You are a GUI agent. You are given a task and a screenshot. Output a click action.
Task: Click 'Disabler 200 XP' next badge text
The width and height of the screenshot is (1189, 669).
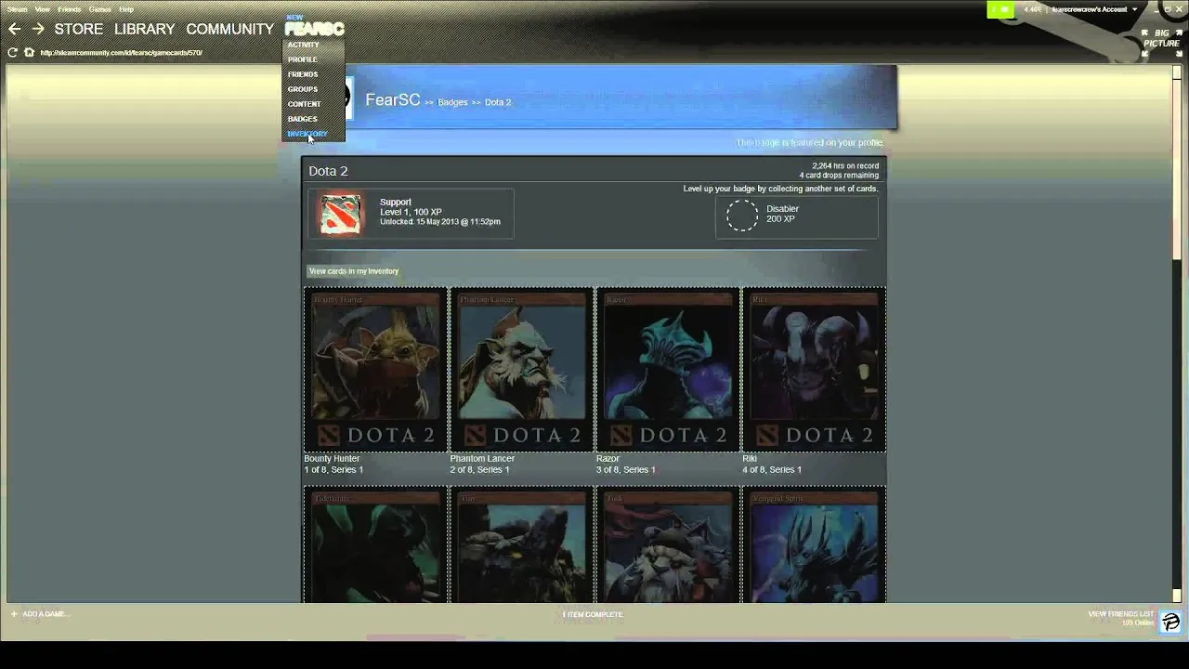782,214
